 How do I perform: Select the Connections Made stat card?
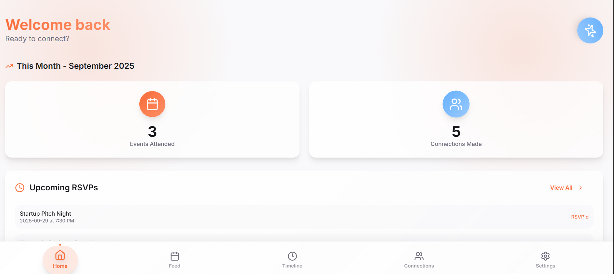456,119
